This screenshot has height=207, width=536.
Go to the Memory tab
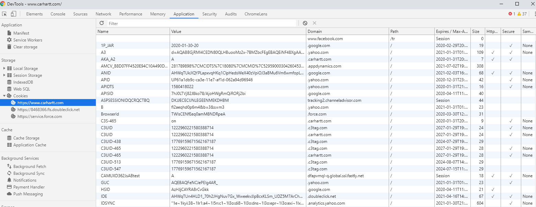click(158, 14)
